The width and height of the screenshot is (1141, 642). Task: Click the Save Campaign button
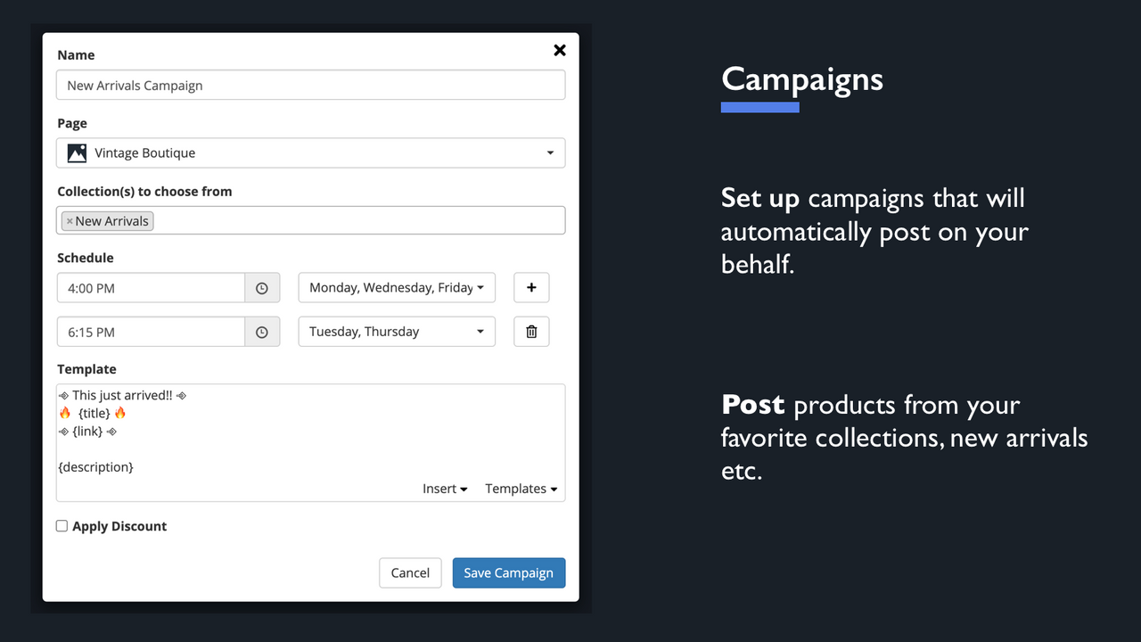click(x=508, y=572)
